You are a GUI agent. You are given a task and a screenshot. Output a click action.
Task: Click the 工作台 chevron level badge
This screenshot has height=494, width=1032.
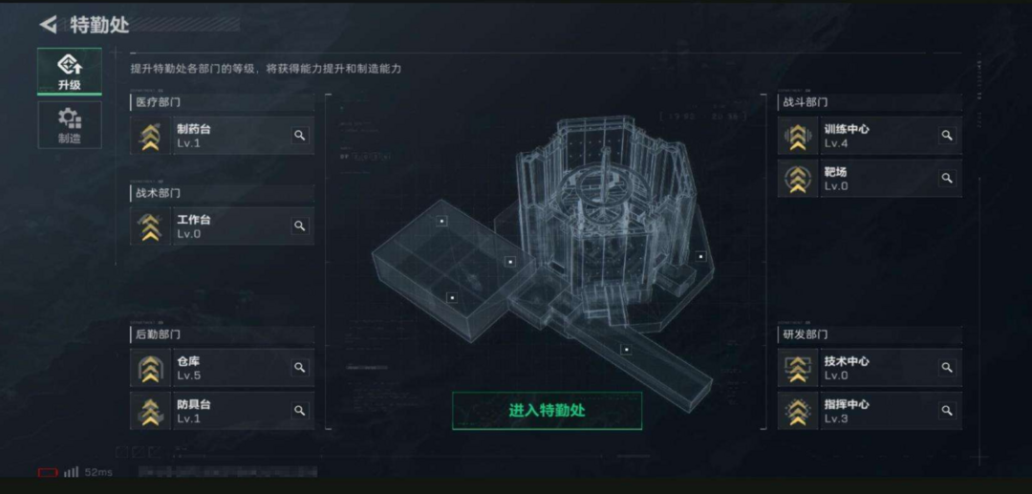(x=151, y=226)
